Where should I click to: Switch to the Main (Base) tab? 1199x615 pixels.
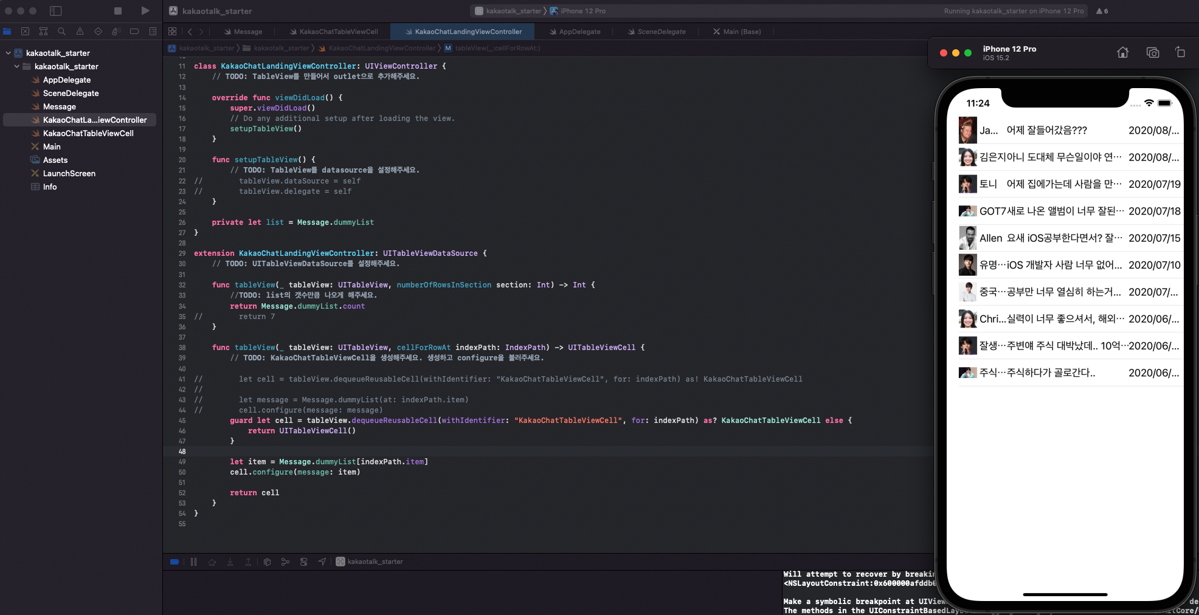point(737,32)
